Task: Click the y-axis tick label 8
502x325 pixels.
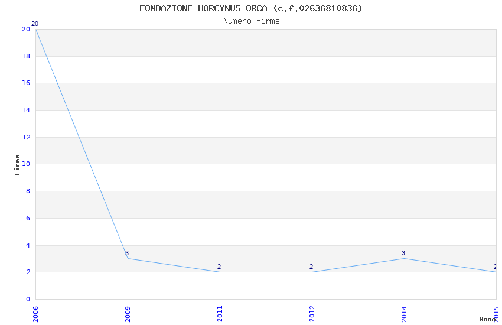Action: click(x=28, y=191)
